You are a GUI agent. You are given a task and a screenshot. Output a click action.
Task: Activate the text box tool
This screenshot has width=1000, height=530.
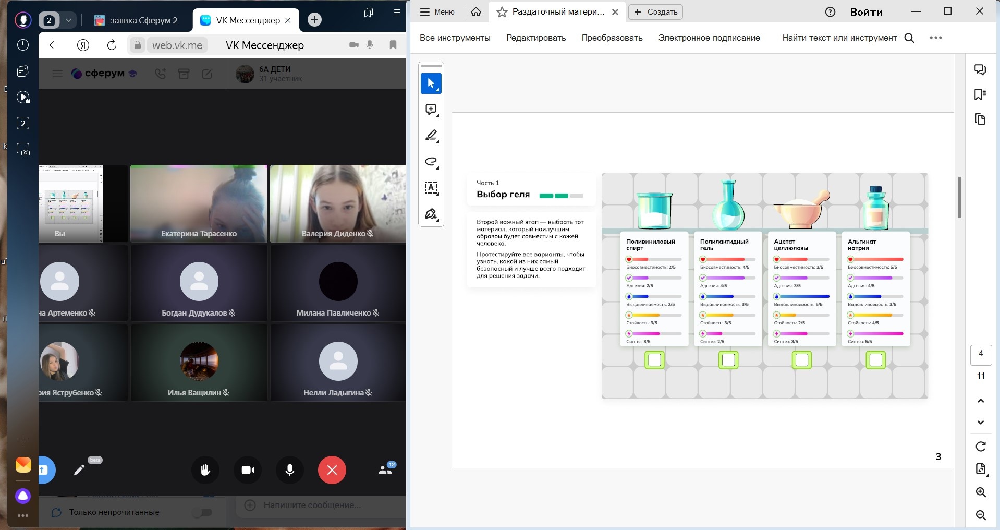point(431,188)
